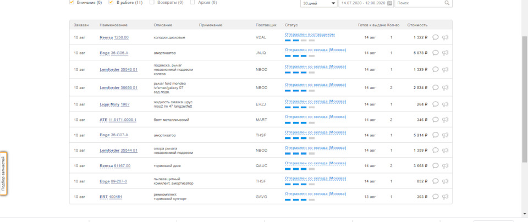The width and height of the screenshot is (528, 222).
Task: Toggle the Внимание (0) checkbox
Action: (71, 2)
